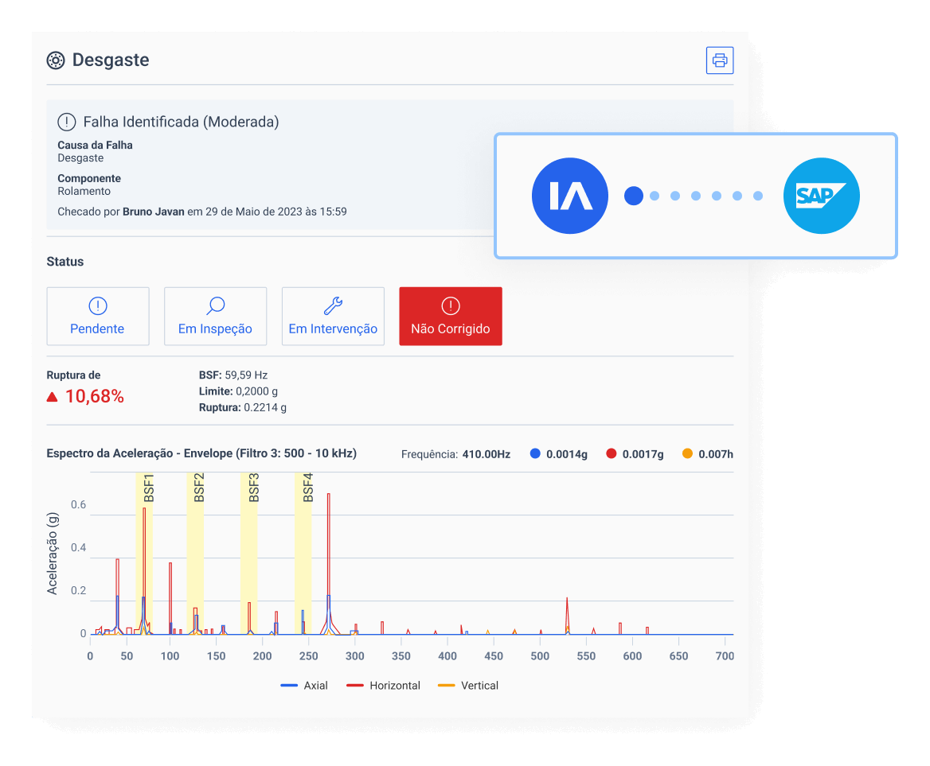Click the large connector dot beside IA

tap(634, 196)
